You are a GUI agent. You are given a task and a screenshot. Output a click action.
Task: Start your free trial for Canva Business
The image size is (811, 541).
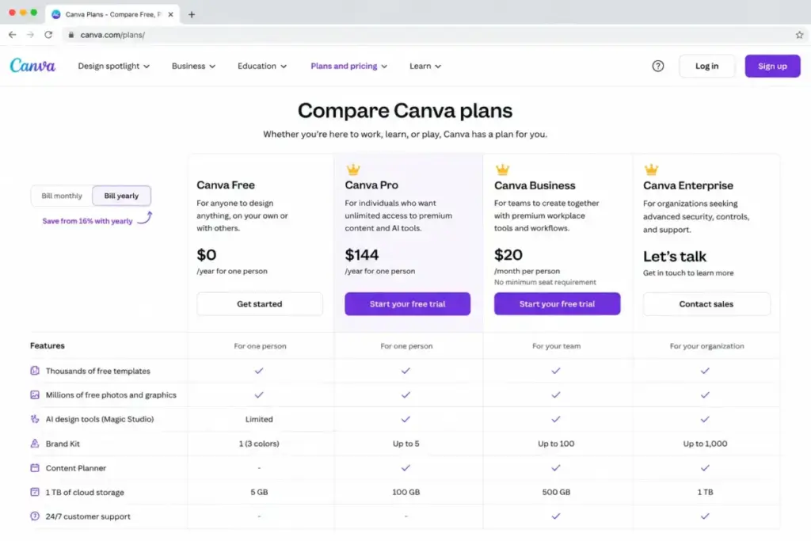pyautogui.click(x=557, y=303)
